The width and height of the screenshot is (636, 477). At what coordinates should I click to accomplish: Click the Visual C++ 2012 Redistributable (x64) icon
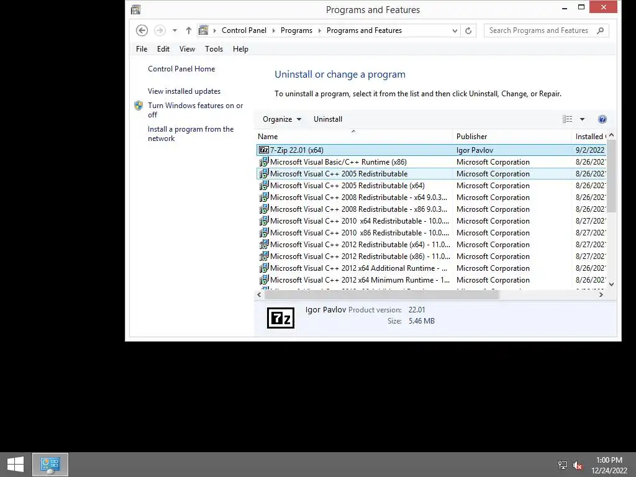coord(264,244)
